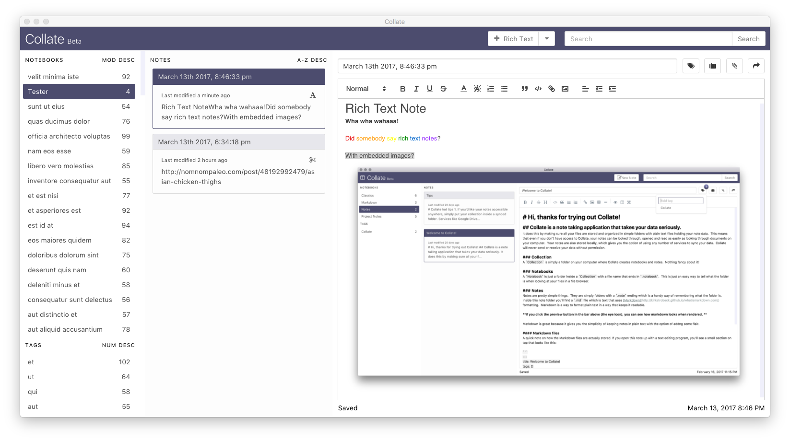Filter by the 'qui' tag
The width and height of the screenshot is (790, 441).
point(79,392)
